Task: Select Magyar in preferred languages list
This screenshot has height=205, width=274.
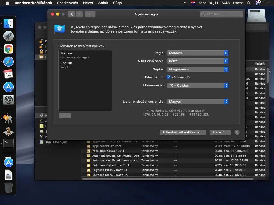Action: 85,55
